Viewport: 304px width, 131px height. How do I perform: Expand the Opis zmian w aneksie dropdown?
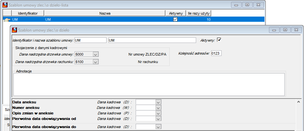point(159,113)
